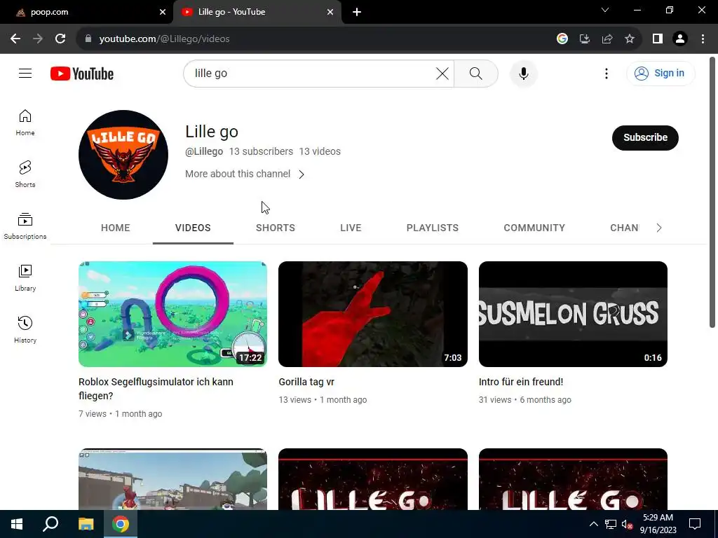
Task: Click the browser address bar URL
Action: pos(164,39)
